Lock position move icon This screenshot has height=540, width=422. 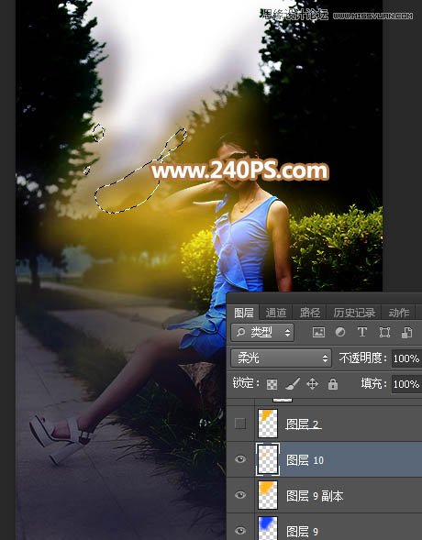point(312,383)
